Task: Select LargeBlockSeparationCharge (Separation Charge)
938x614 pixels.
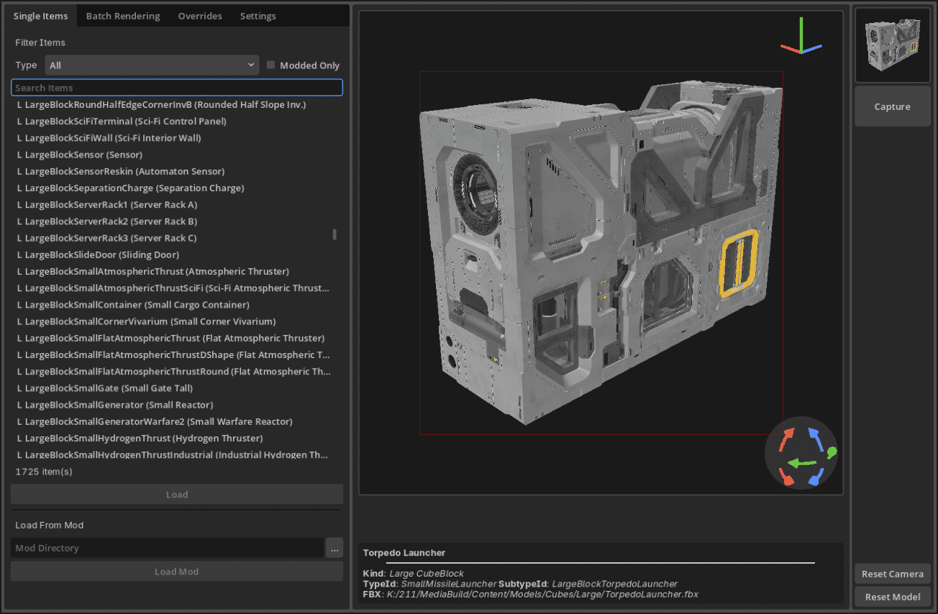Action: point(131,188)
